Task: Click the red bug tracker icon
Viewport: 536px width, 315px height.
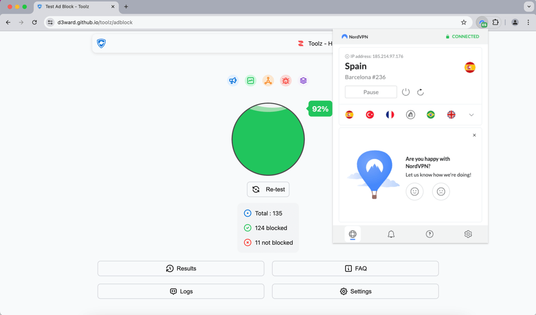Action: [x=286, y=81]
